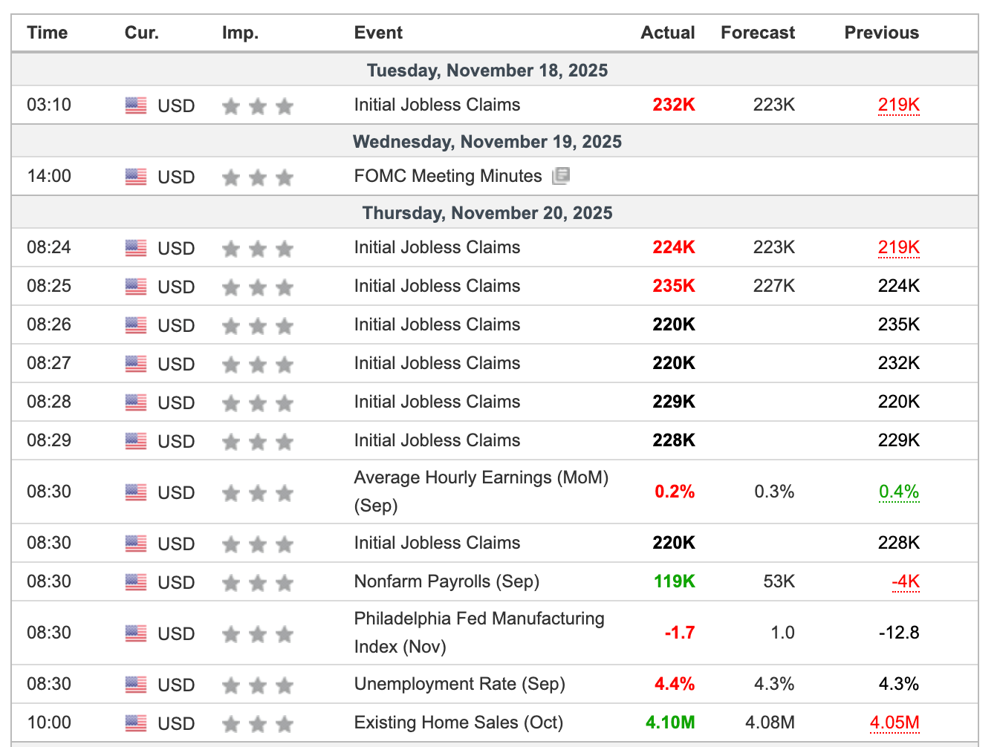This screenshot has height=747, width=1000.
Task: Click the 119K Nonfarm Payrolls actual value
Action: point(675,581)
